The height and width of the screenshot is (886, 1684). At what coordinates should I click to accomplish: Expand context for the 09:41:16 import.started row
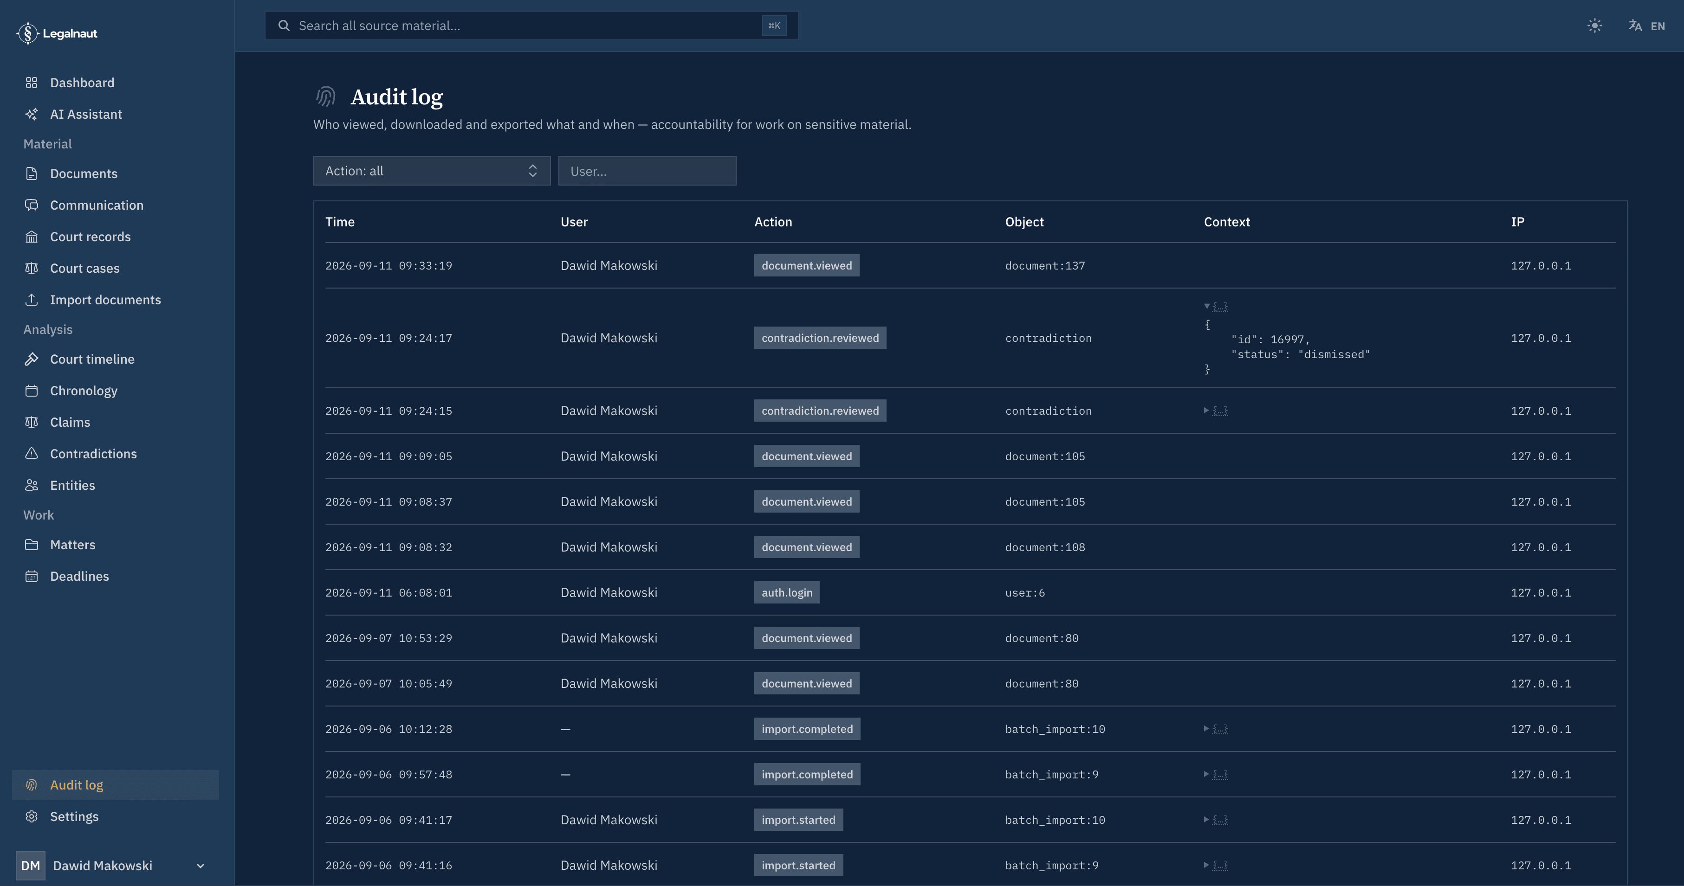1215,865
